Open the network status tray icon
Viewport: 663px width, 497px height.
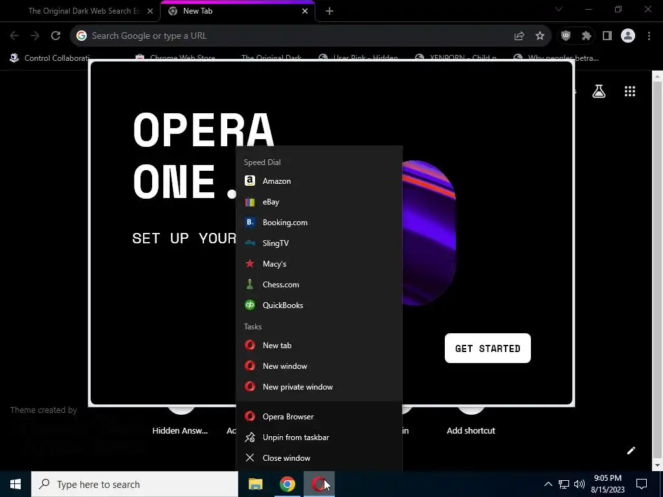[x=564, y=484]
